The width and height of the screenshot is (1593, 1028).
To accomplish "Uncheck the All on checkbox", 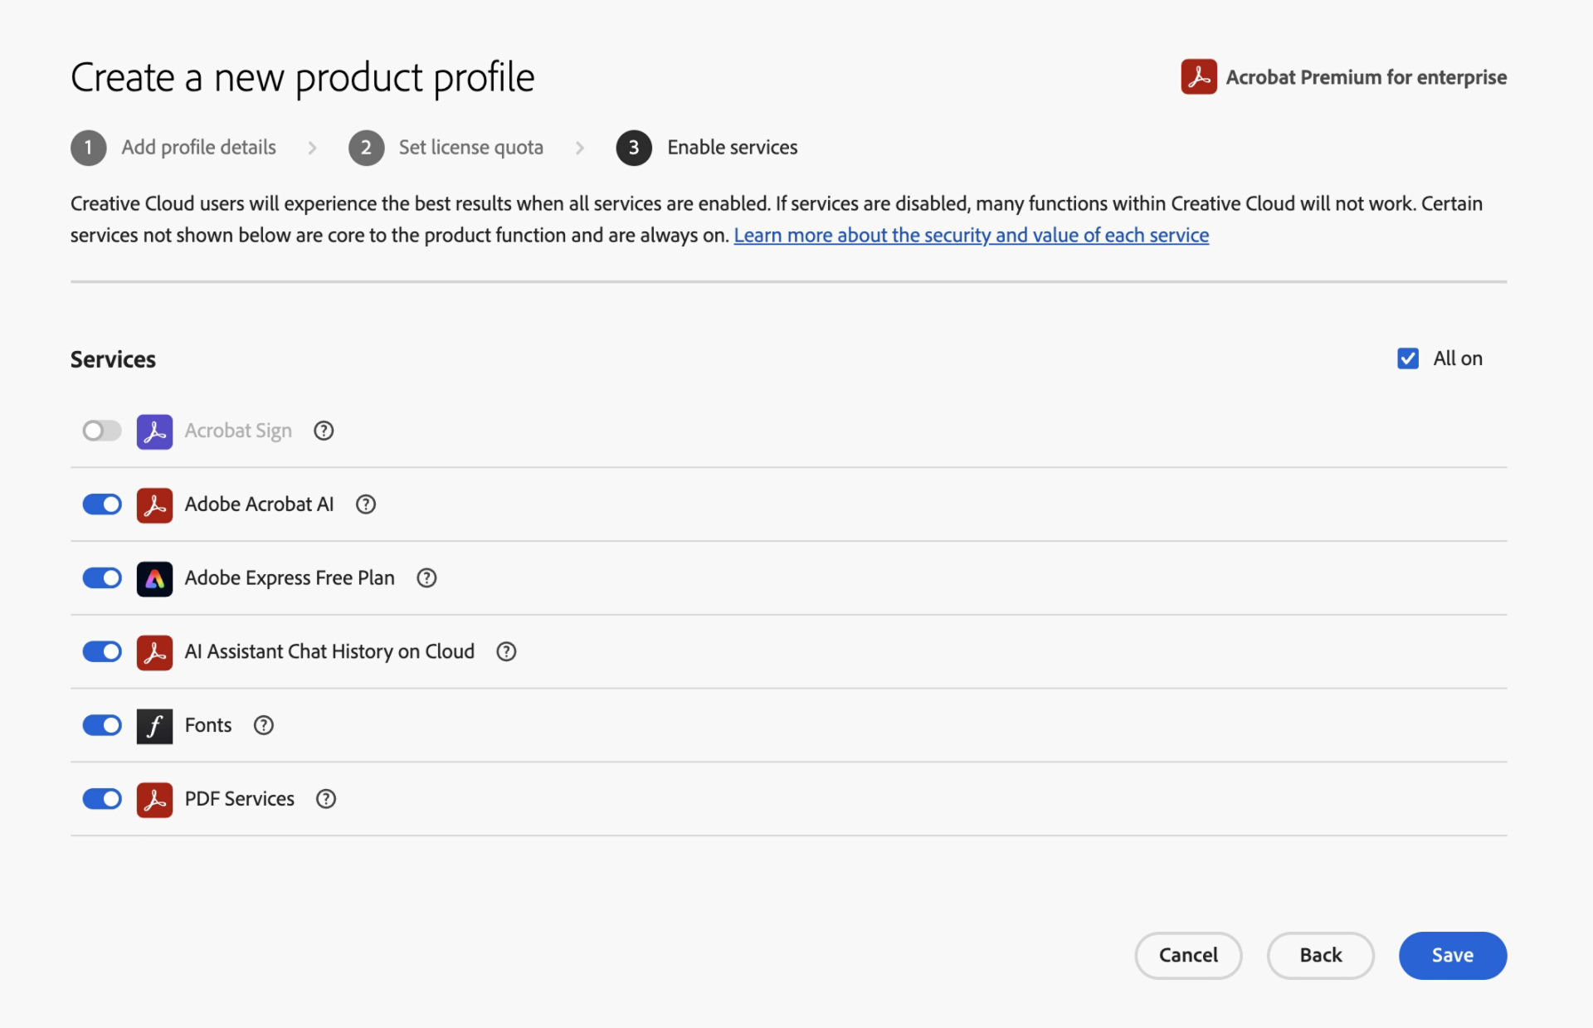I will (1408, 358).
